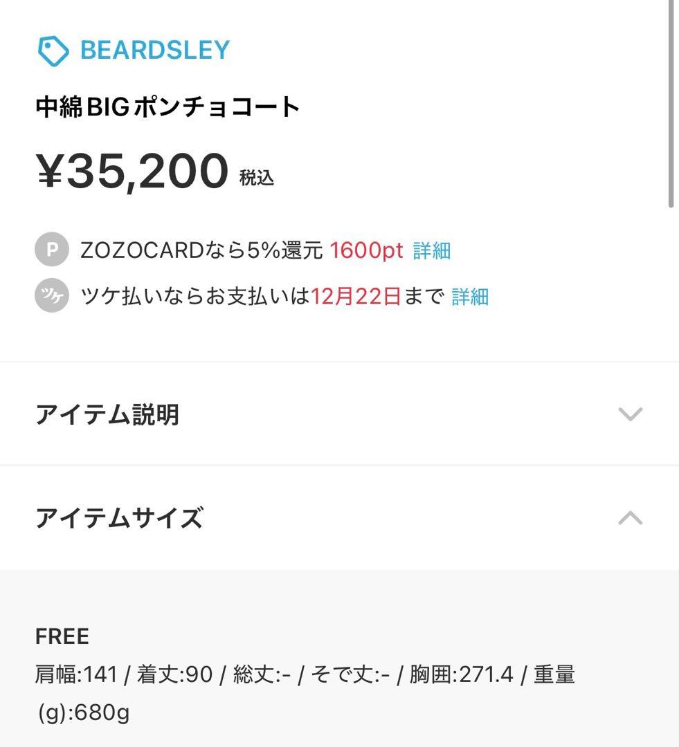Image resolution: width=679 pixels, height=747 pixels.
Task: Click the tag icon beside BEARDSLEY
Action: tap(53, 51)
